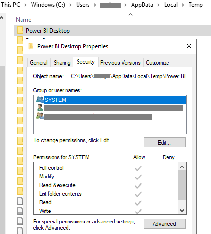Open Advanced security settings

coord(165,224)
